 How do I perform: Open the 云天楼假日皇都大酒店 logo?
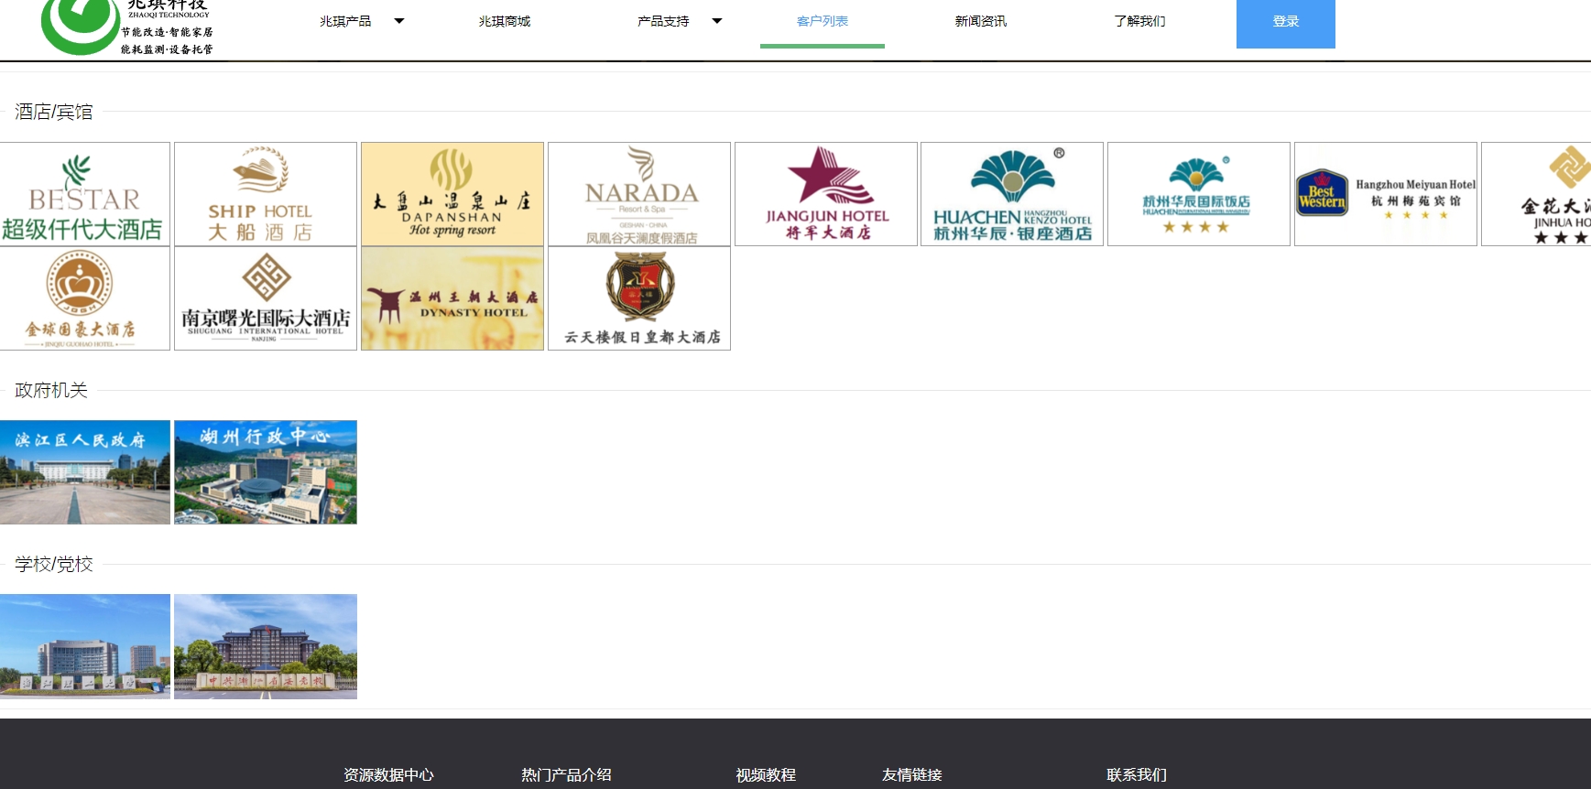coord(639,298)
